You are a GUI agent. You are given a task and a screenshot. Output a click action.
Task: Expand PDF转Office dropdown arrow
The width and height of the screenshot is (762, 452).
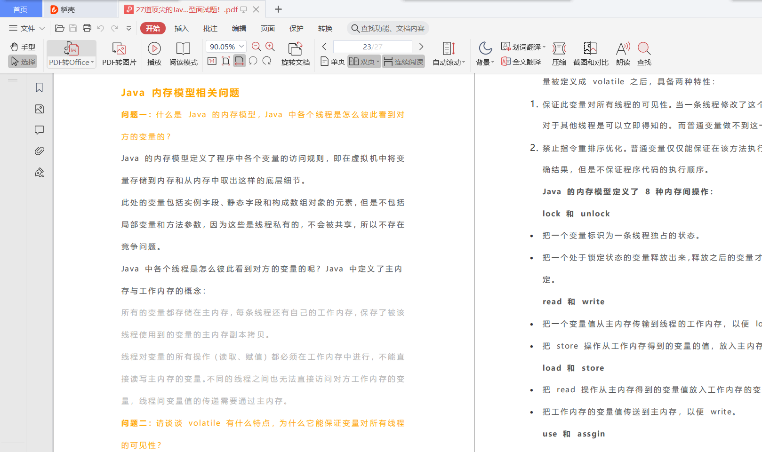[92, 62]
